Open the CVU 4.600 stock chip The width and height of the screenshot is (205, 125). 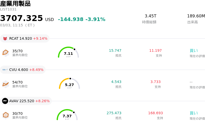click(23, 70)
